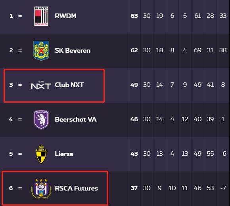Select RSCA Futures' 37 points cell
230x206 pixels.
pos(134,188)
